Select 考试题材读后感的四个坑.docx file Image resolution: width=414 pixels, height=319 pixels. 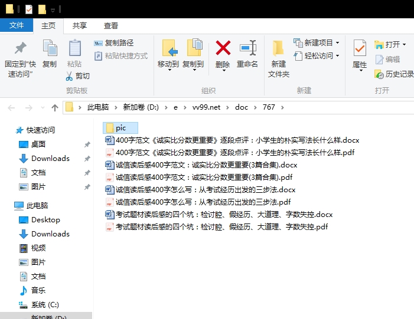click(219, 215)
